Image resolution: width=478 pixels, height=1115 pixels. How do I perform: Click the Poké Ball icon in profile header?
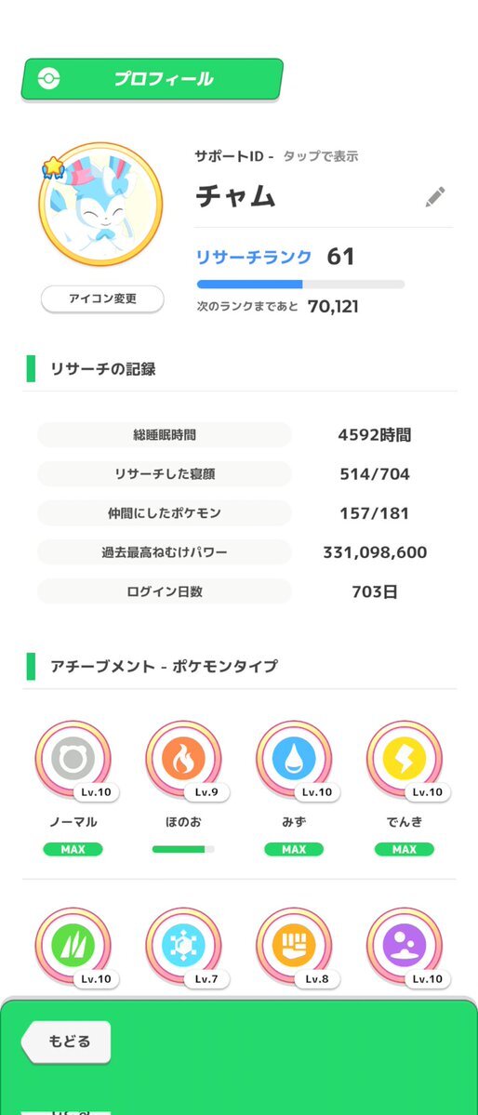click(49, 79)
